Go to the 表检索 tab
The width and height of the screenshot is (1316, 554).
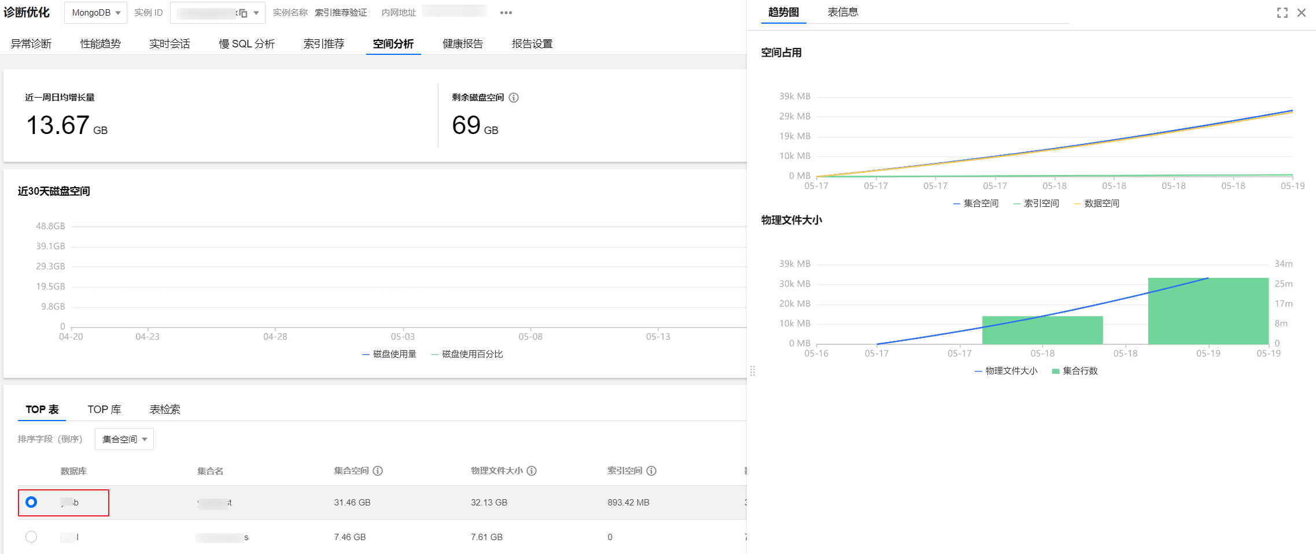pyautogui.click(x=165, y=410)
